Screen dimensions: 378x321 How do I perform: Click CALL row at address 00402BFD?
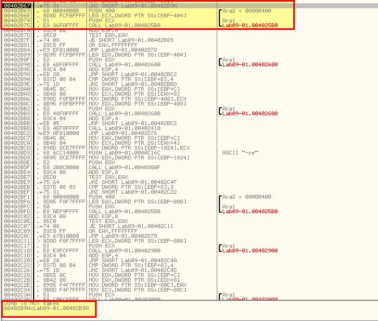tap(124, 211)
